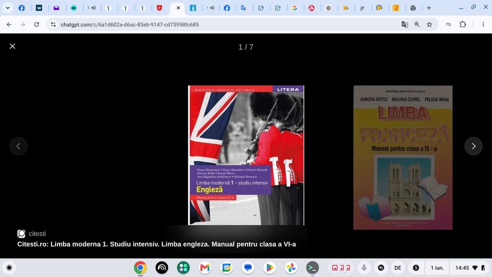The width and height of the screenshot is (492, 277).
Task: Go back to the previous page
Action: (9, 25)
